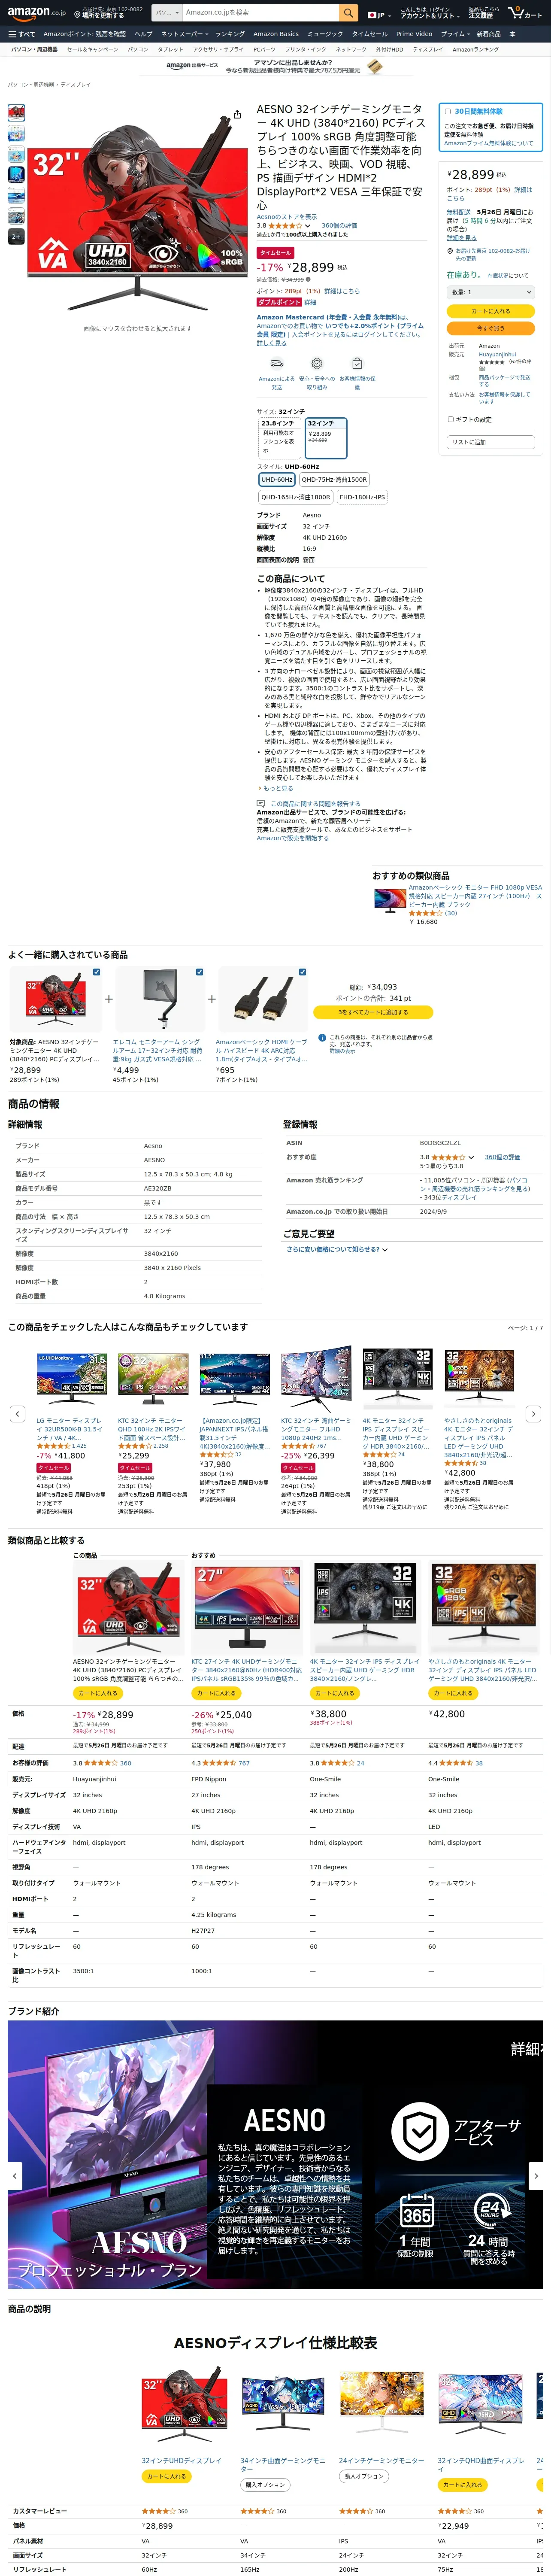The width and height of the screenshot is (551, 2576).
Task: Click 3をすべてカートに追加する button
Action: [373, 1012]
